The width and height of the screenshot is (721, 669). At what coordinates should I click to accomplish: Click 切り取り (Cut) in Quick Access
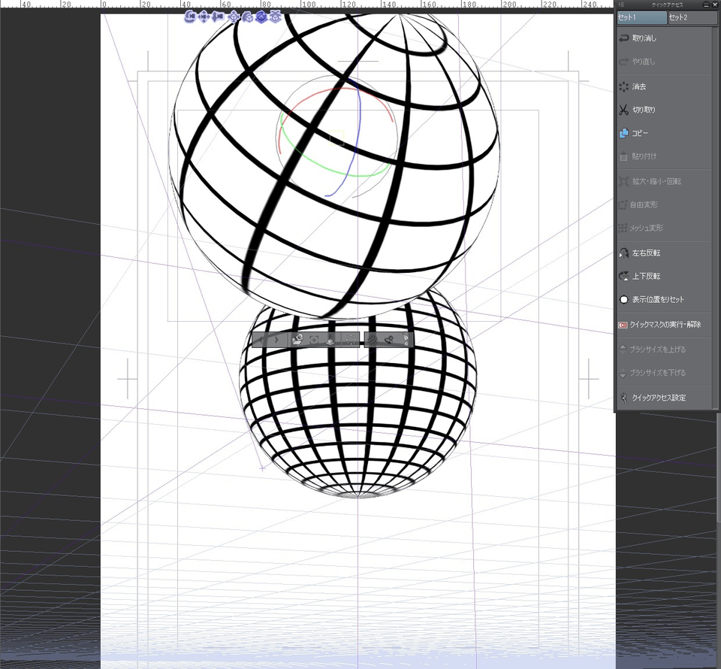[x=665, y=110]
